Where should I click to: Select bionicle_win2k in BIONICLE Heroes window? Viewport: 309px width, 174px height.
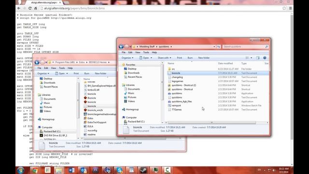tap(95, 110)
